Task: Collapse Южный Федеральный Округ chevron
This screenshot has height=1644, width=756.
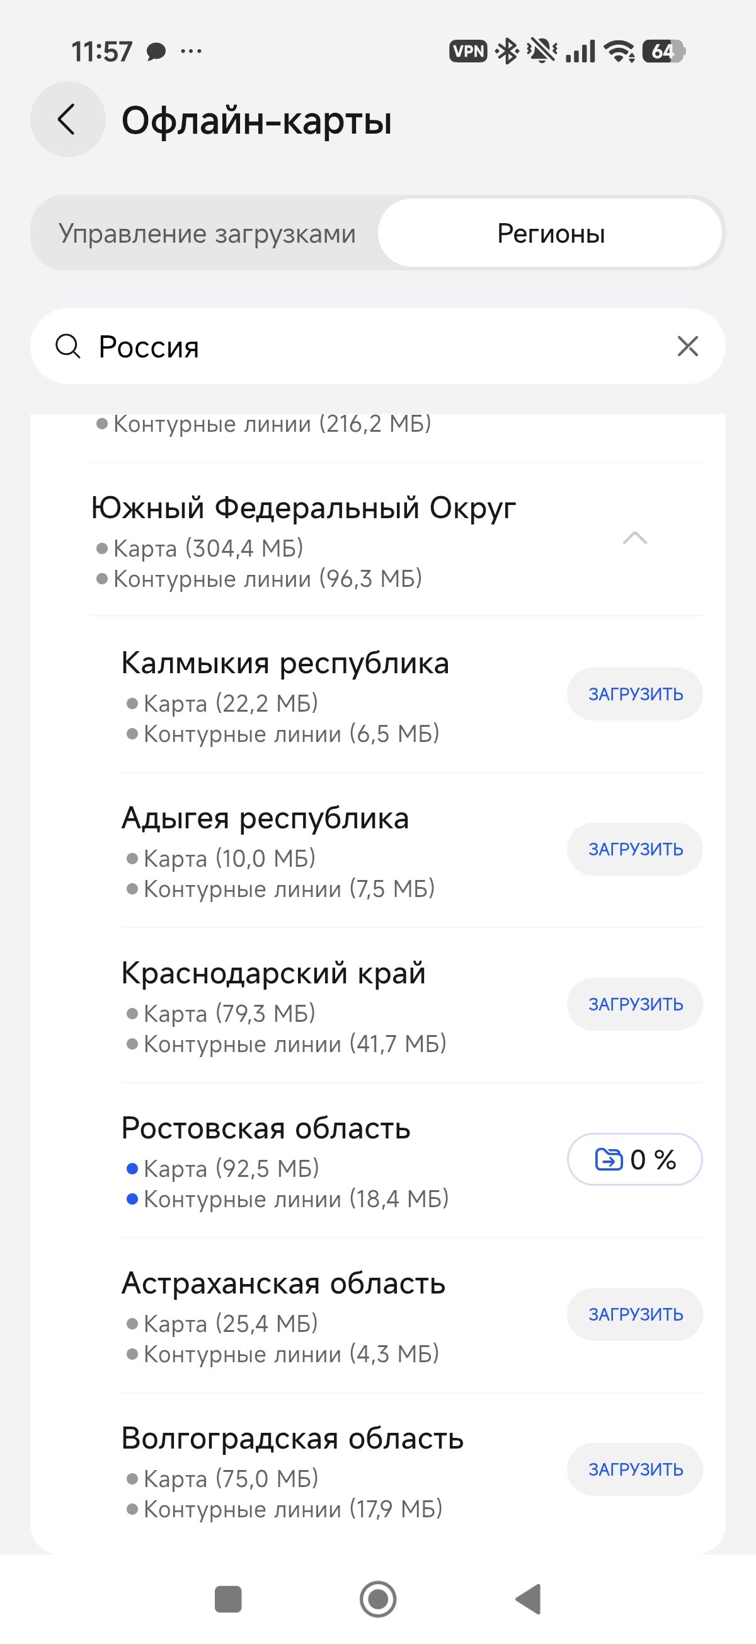Action: [x=634, y=538]
